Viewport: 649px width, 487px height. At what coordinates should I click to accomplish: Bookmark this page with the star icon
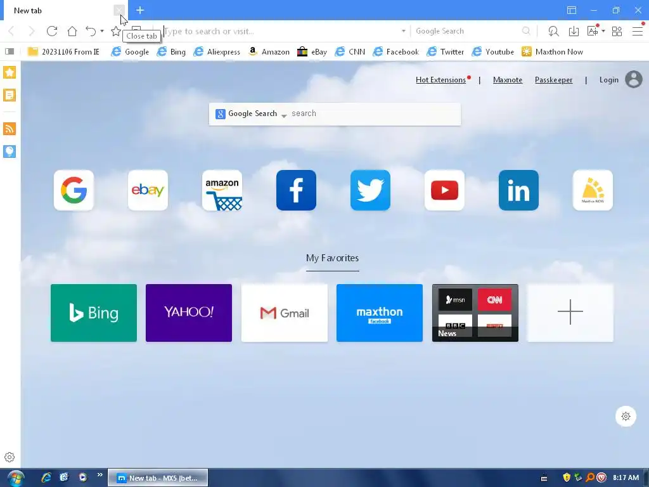[116, 31]
